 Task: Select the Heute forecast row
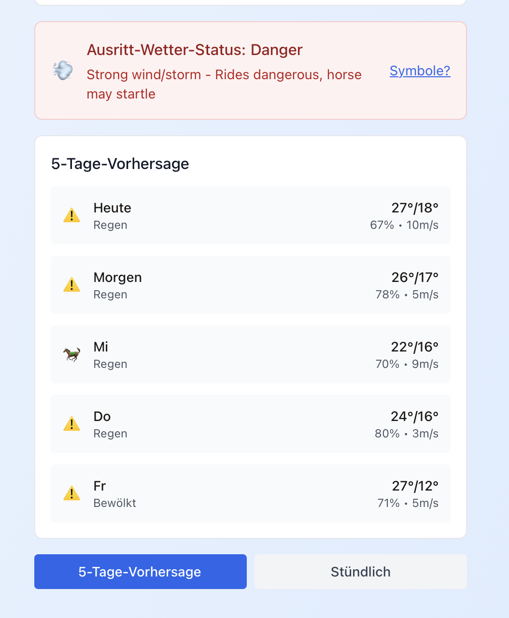pyautogui.click(x=250, y=215)
